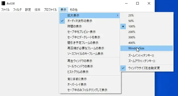178x96 pixels.
Task: Toggle ウィンドウサイズを自動変更 option
Action: (x=146, y=68)
